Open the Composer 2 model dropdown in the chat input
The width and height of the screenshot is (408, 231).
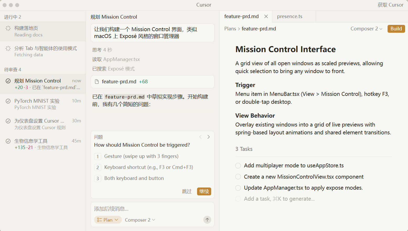pyautogui.click(x=140, y=220)
